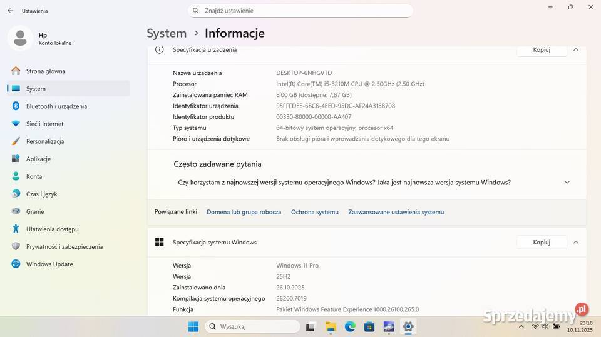Click the Prywatność i zabezpieczenia shield icon

point(16,246)
